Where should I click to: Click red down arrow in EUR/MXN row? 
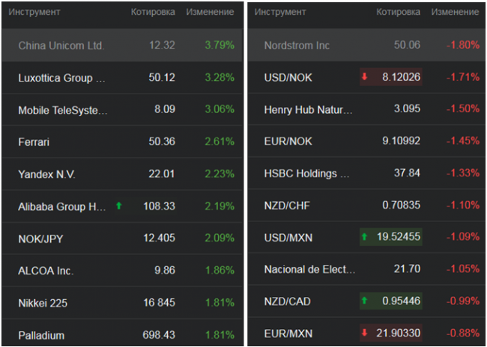point(365,334)
